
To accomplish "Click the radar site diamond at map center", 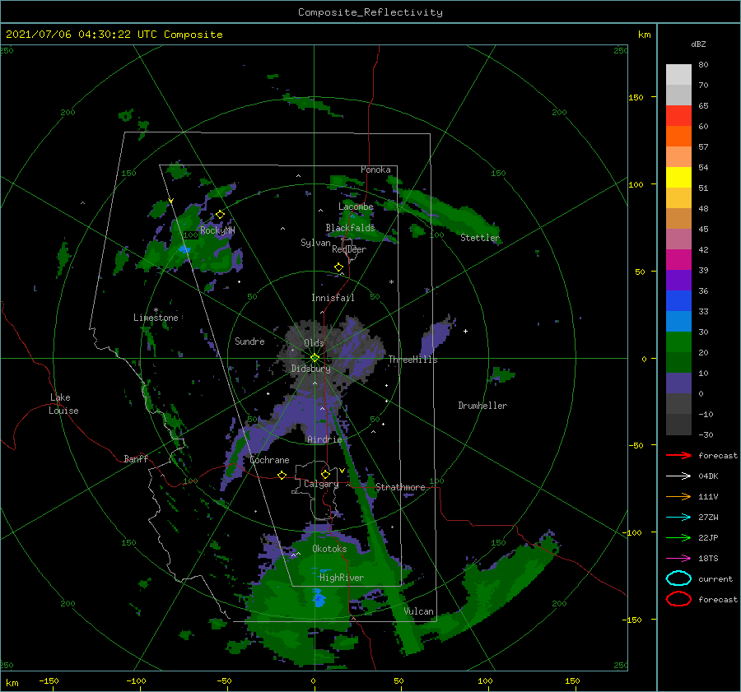I will coord(315,358).
